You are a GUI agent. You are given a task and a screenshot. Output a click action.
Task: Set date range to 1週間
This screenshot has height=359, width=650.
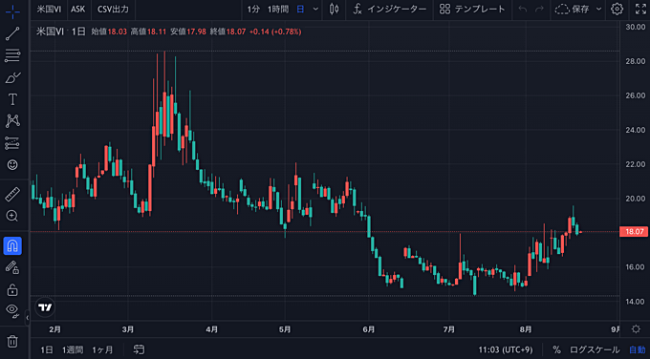(x=73, y=349)
